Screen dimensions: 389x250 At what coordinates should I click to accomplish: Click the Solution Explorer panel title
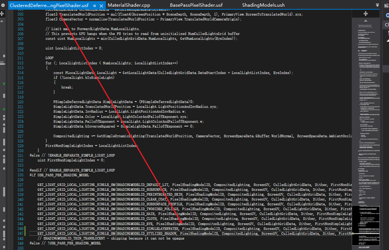coord(387,5)
